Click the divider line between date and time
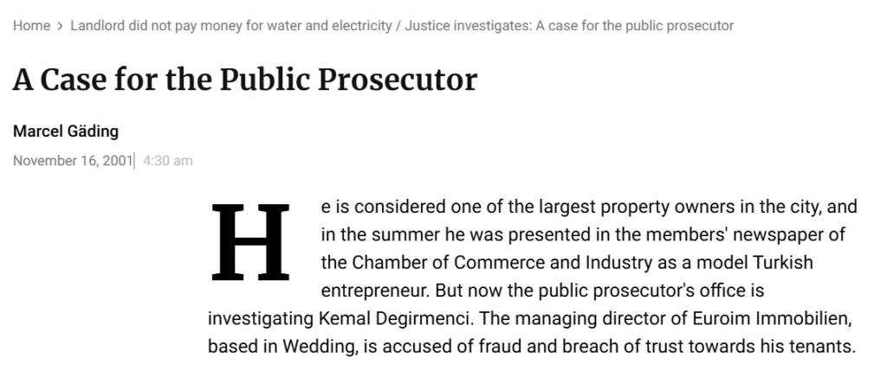The width and height of the screenshot is (887, 365). [134, 161]
